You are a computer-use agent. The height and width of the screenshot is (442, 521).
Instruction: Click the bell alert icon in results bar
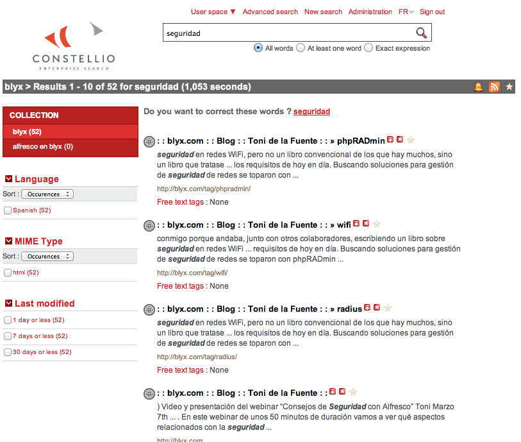(x=478, y=87)
